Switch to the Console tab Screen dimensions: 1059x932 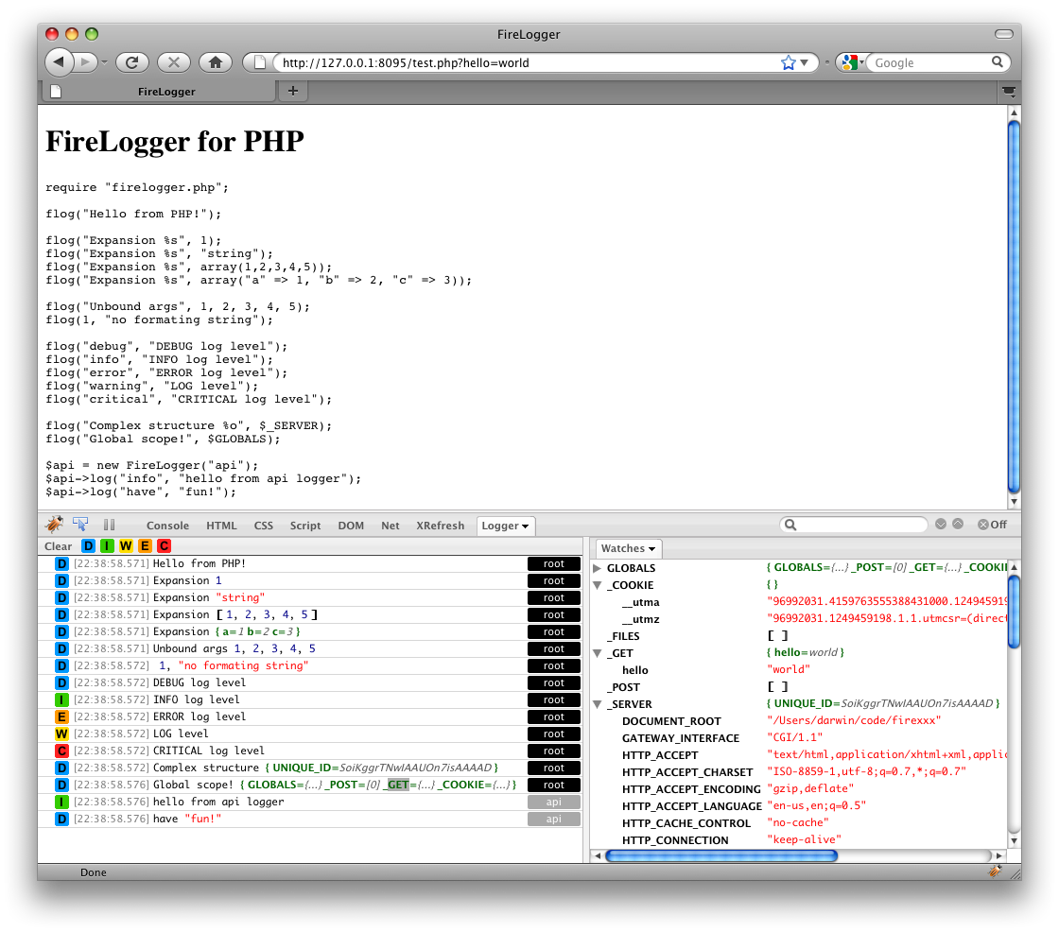pos(167,526)
